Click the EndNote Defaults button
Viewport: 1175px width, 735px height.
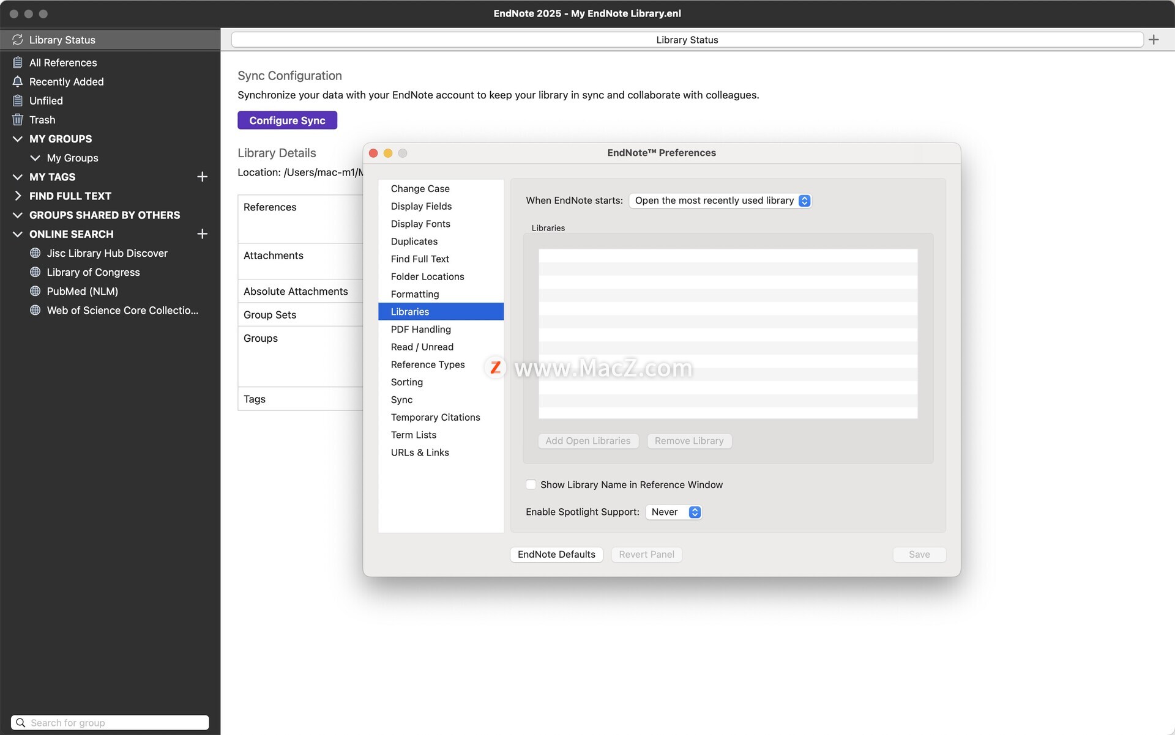coord(556,555)
